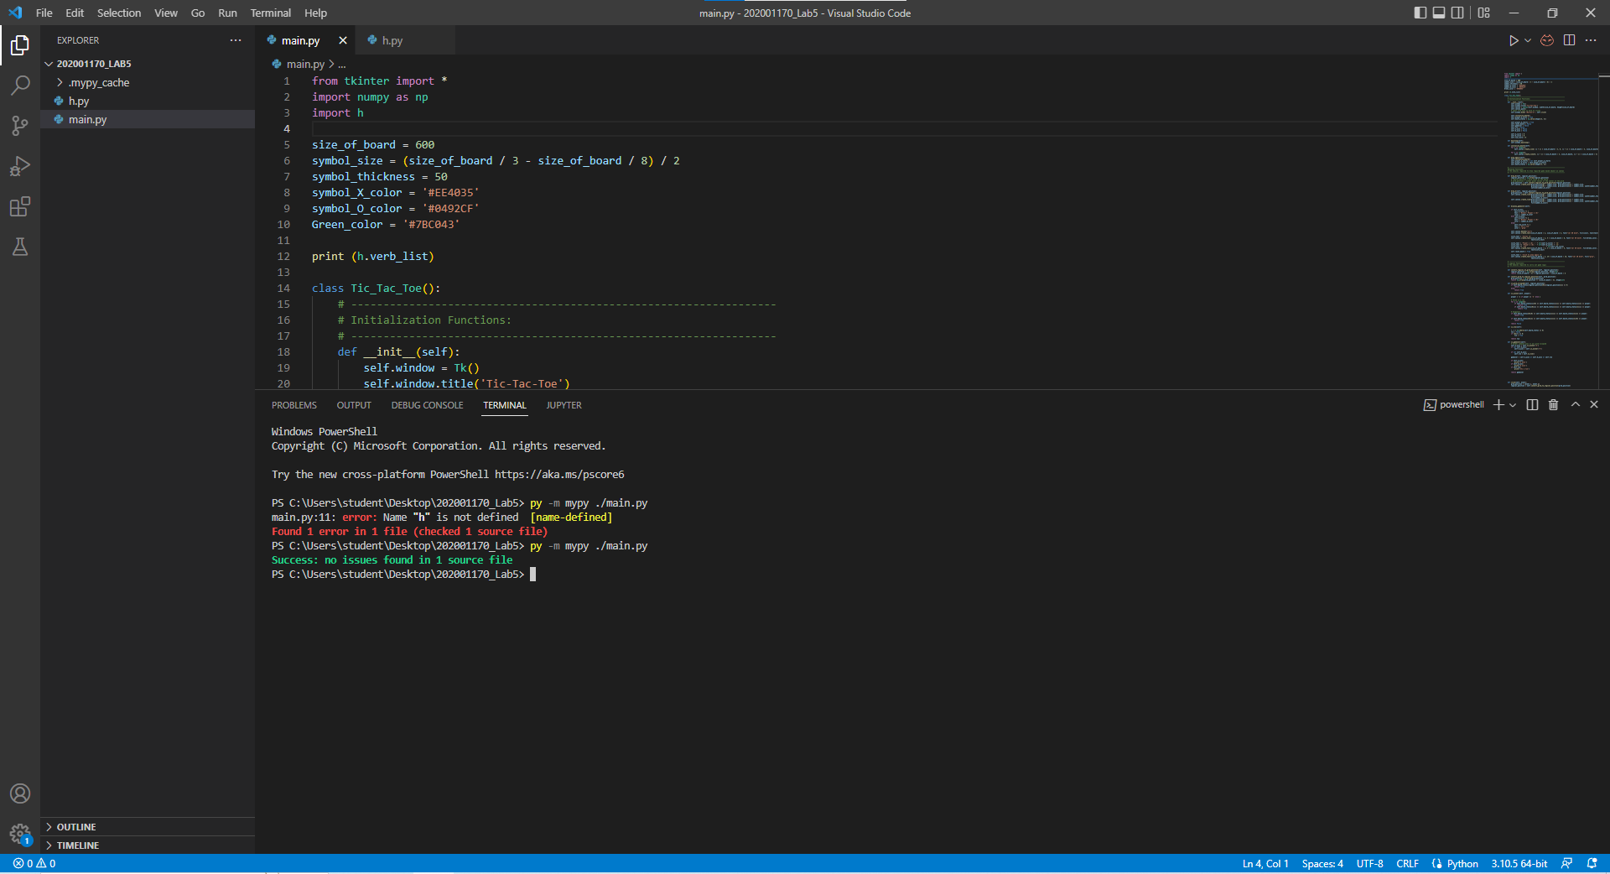Screen dimensions: 1610x874
Task: Split the editor to the right
Action: 1569,40
